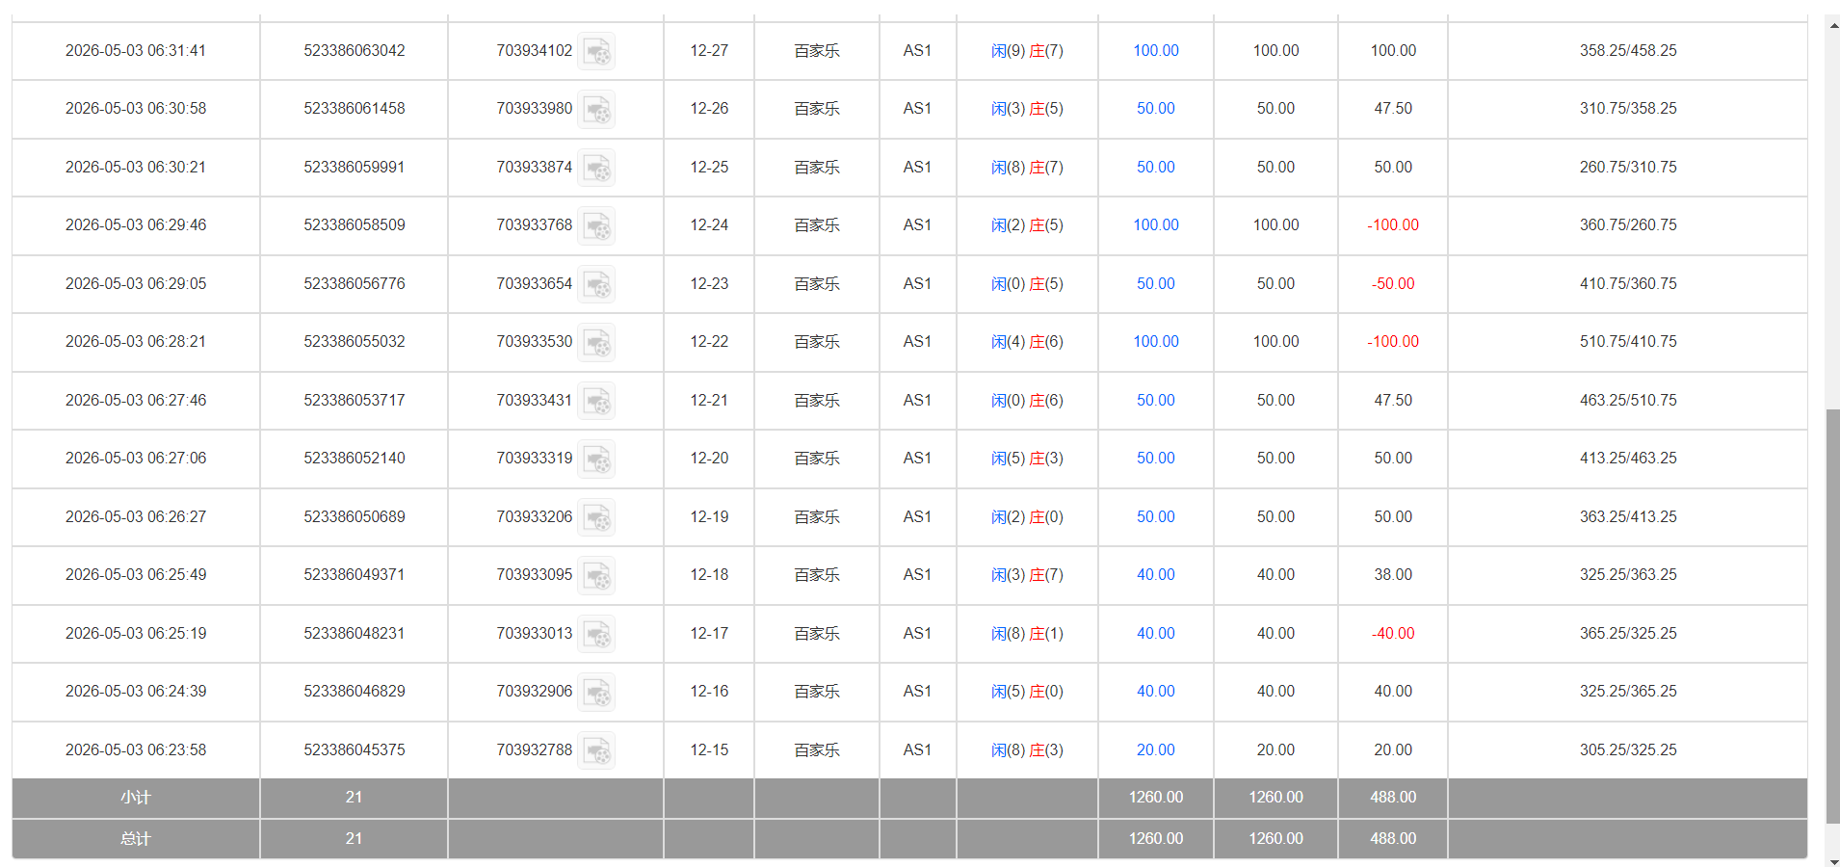
Task: Click round number 703933874
Action: (x=535, y=167)
